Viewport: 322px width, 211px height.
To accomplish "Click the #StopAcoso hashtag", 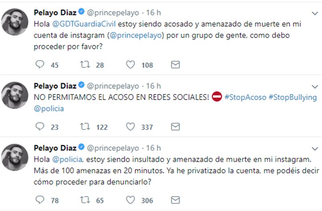I will (245, 97).
